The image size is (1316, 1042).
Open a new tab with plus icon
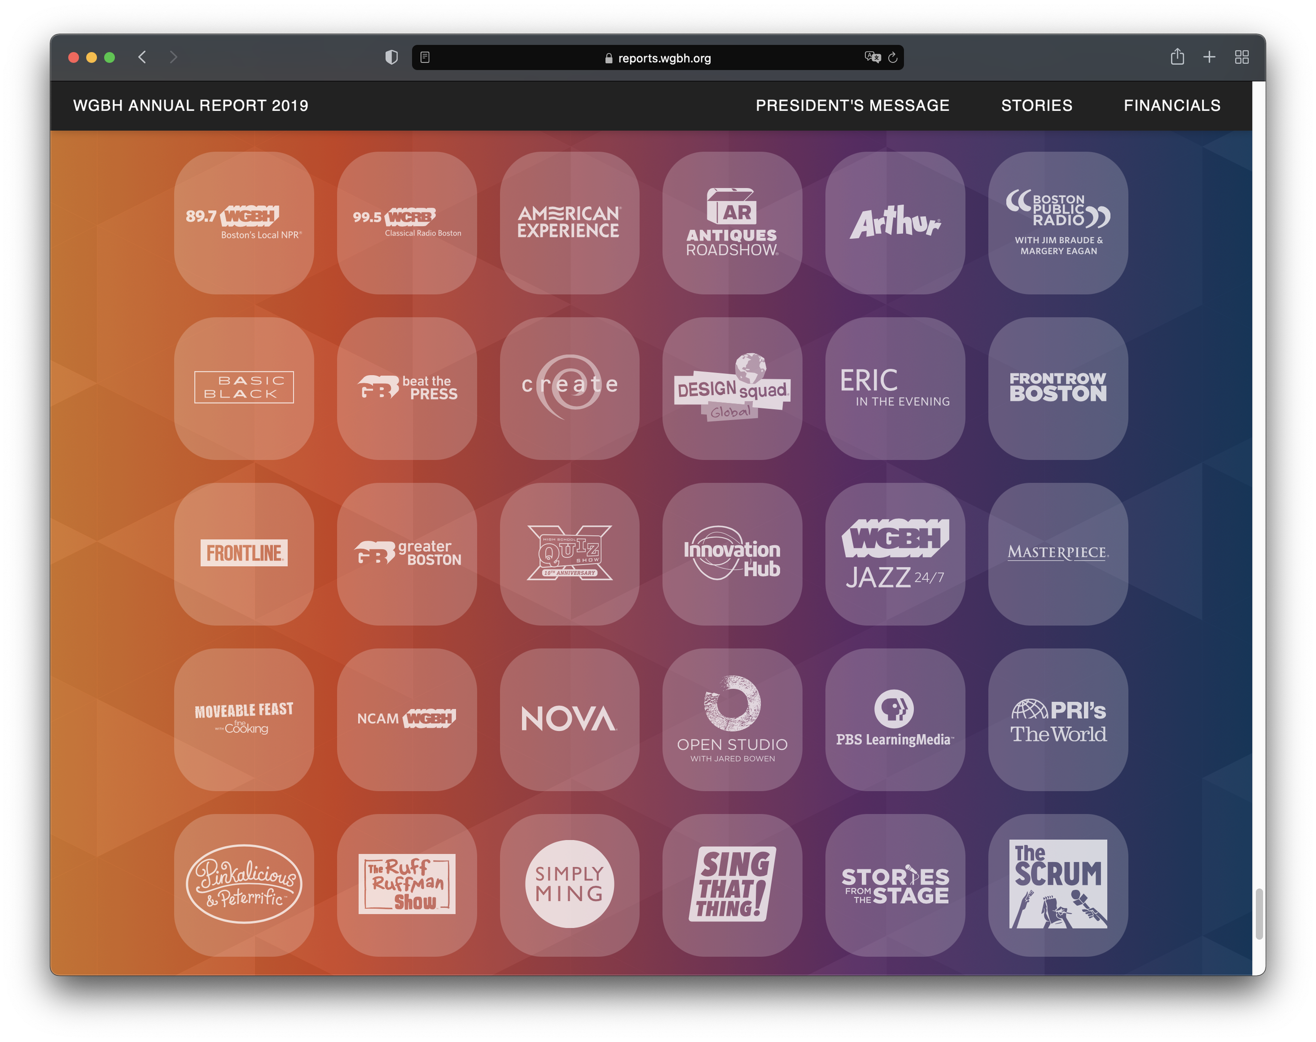click(1209, 57)
